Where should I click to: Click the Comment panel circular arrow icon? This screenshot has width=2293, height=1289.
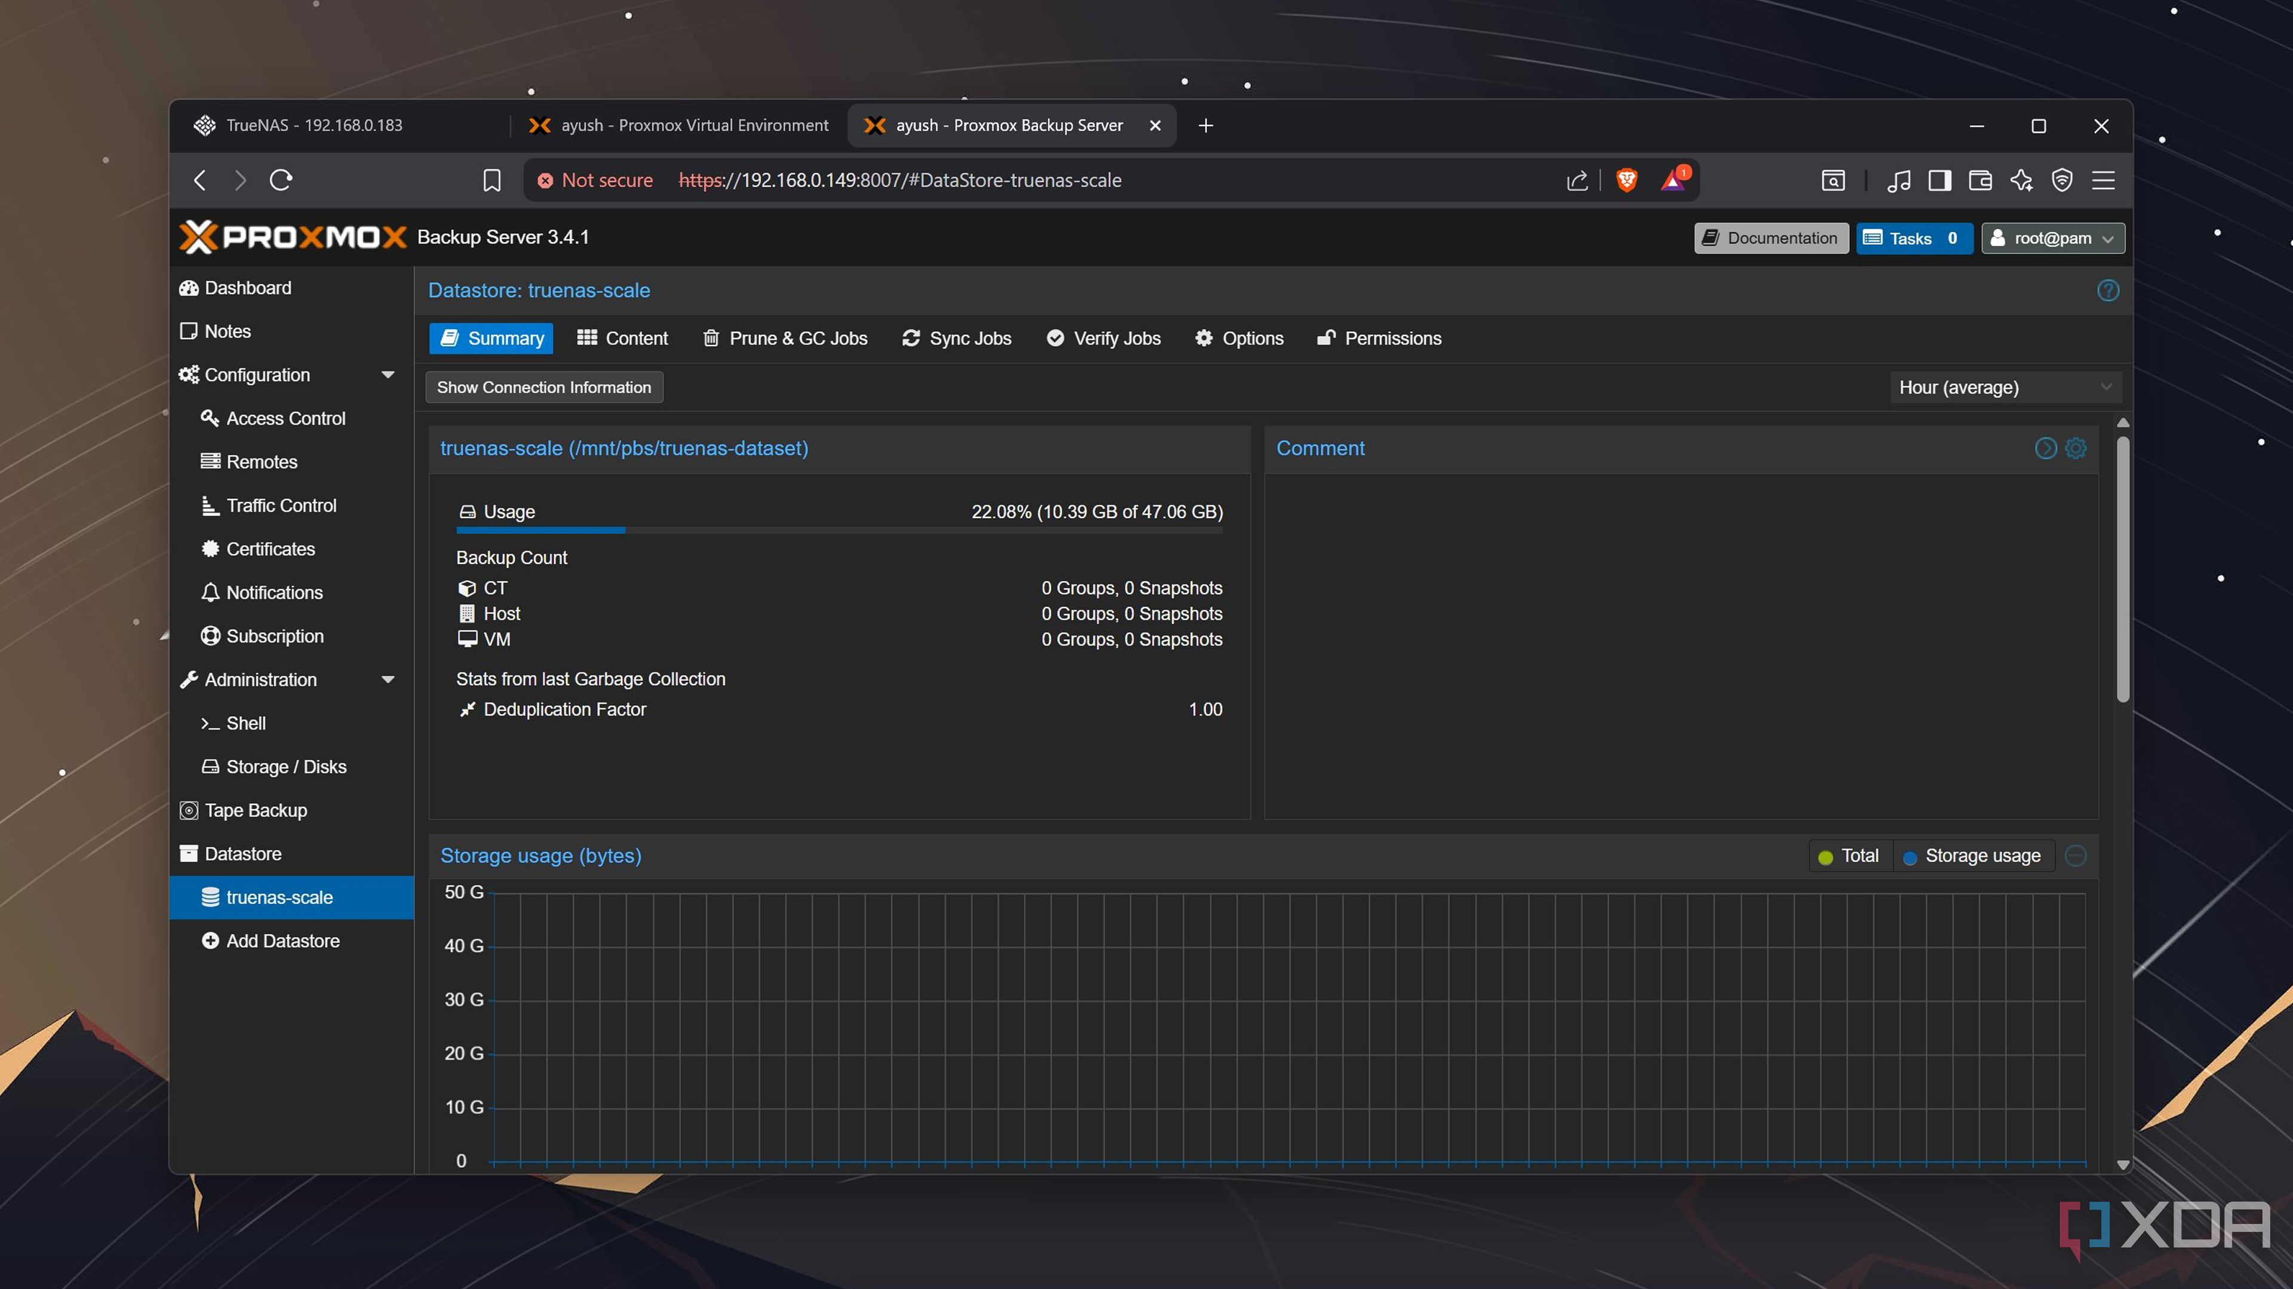click(2046, 448)
